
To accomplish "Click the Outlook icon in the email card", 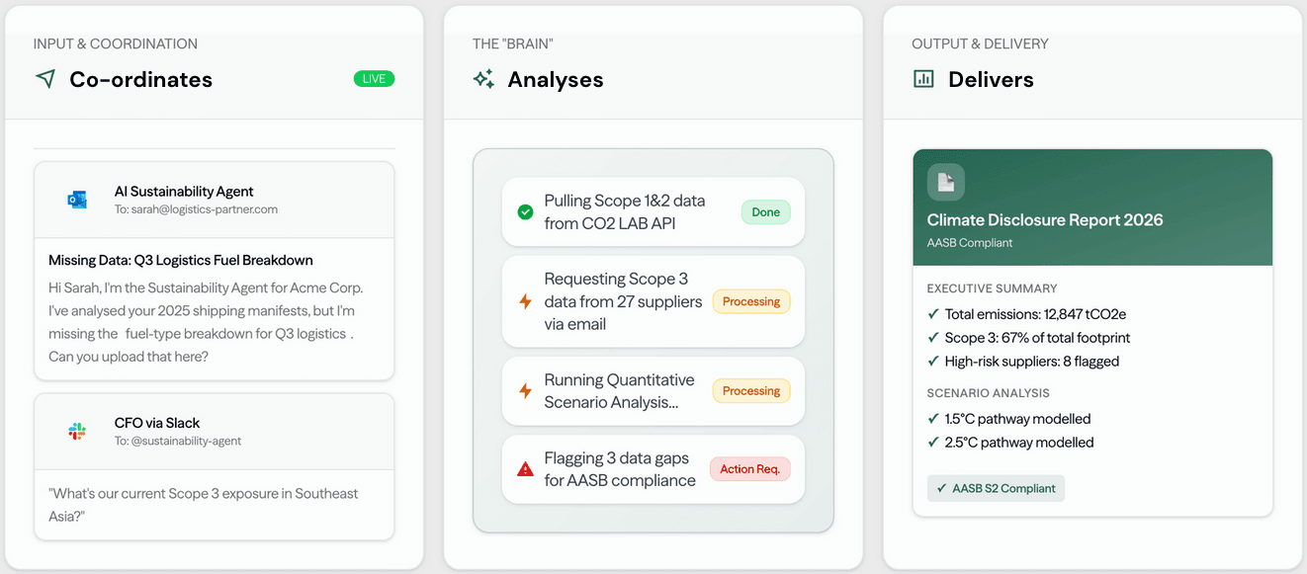I will pos(77,200).
